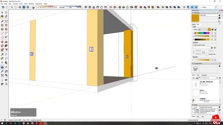Open the color Picker HSB dropdown
Viewport: 223px width, 125px height.
click(x=202, y=30)
